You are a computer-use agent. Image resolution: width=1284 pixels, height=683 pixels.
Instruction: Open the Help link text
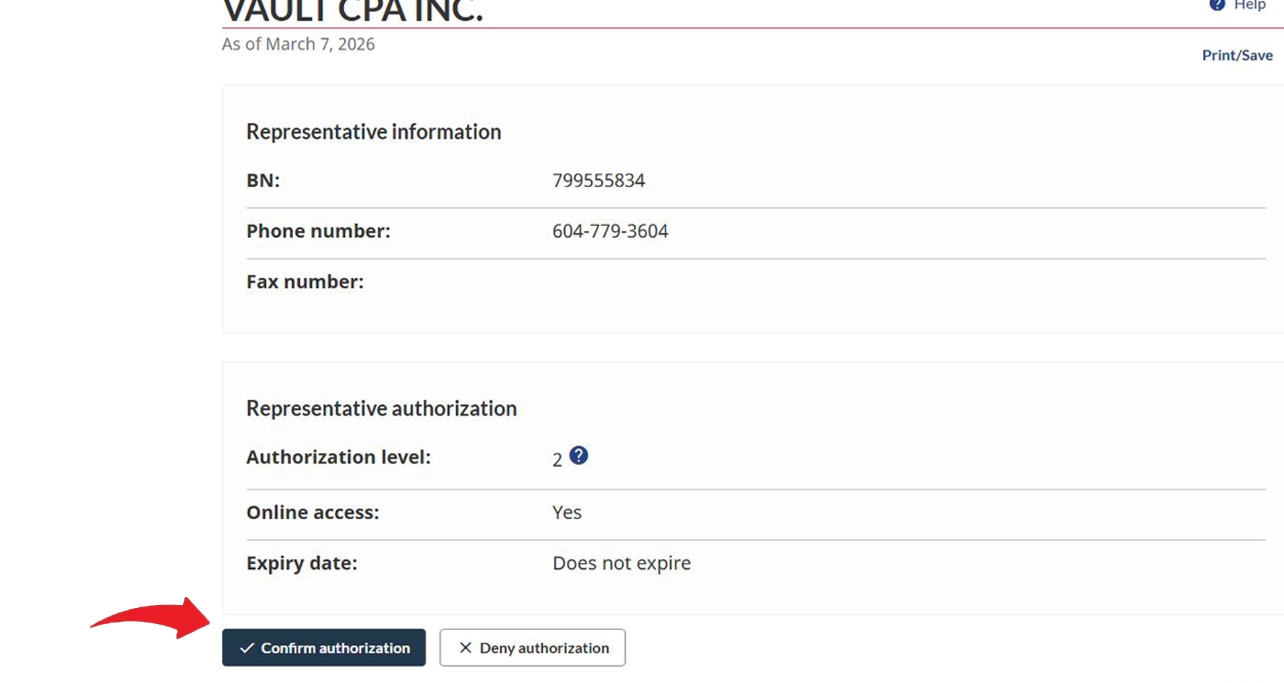(1249, 5)
